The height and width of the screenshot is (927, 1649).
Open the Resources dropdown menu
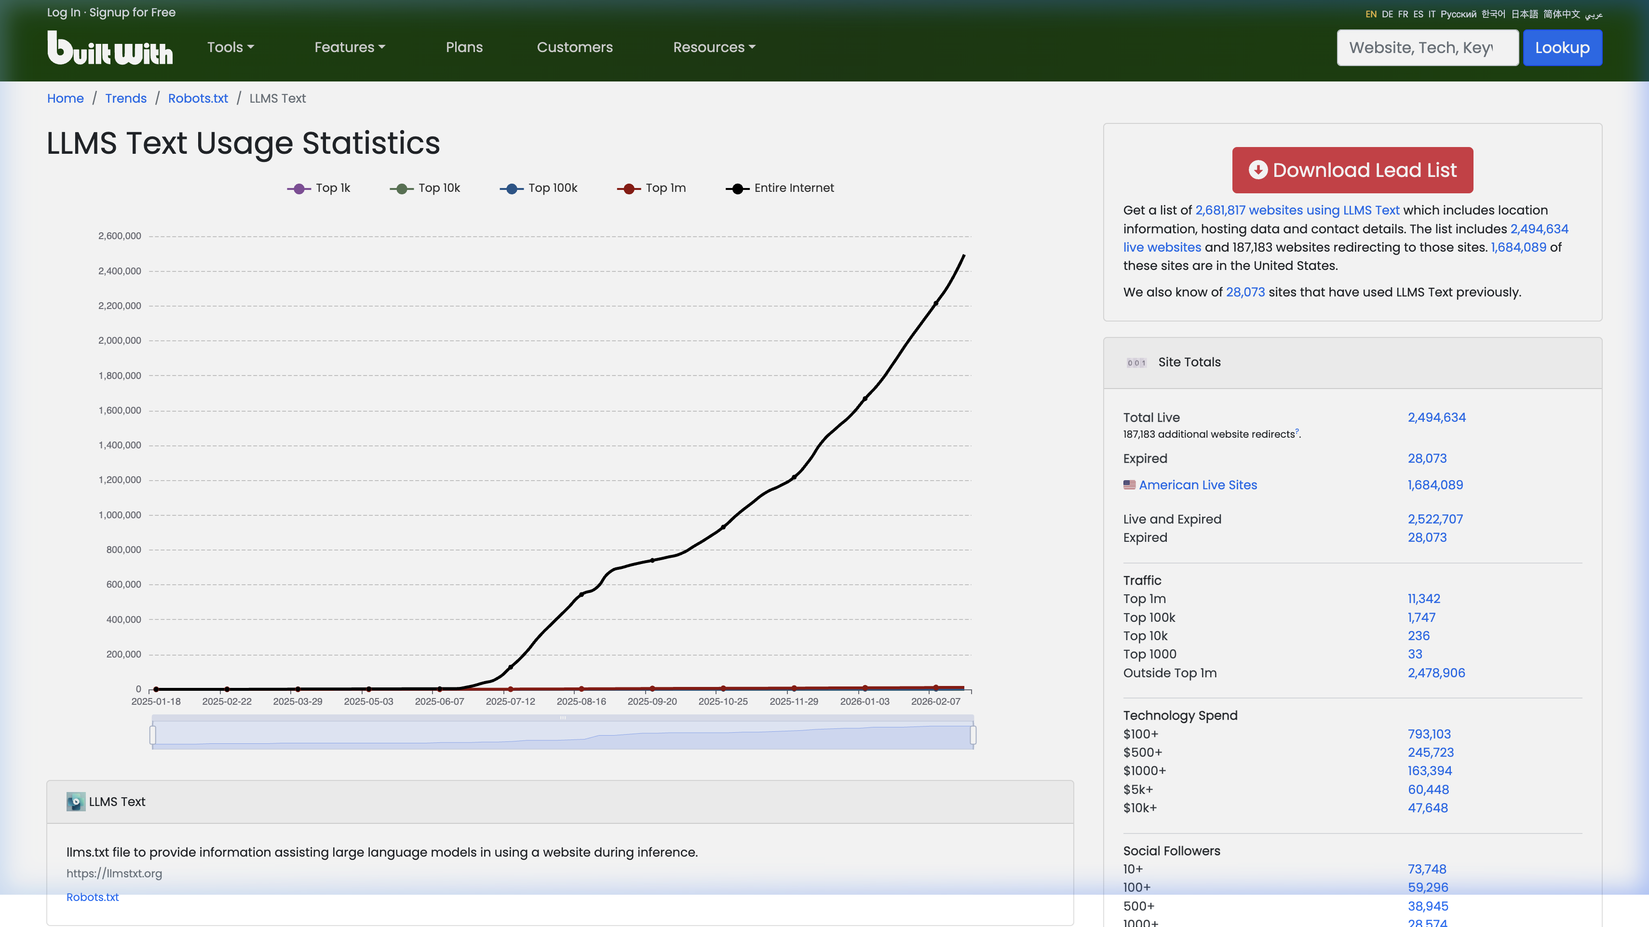click(714, 47)
